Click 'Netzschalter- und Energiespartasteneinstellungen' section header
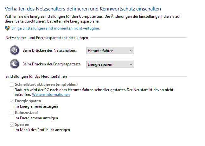This screenshot has height=146, width=205. pyautogui.click(x=47, y=38)
